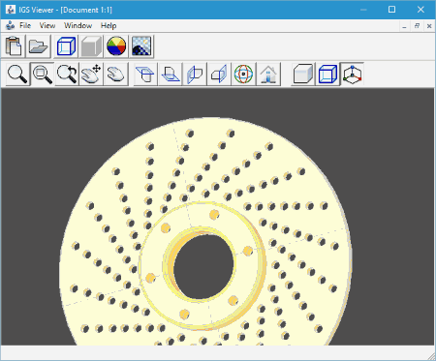Open the object color wheel picker

[116, 46]
